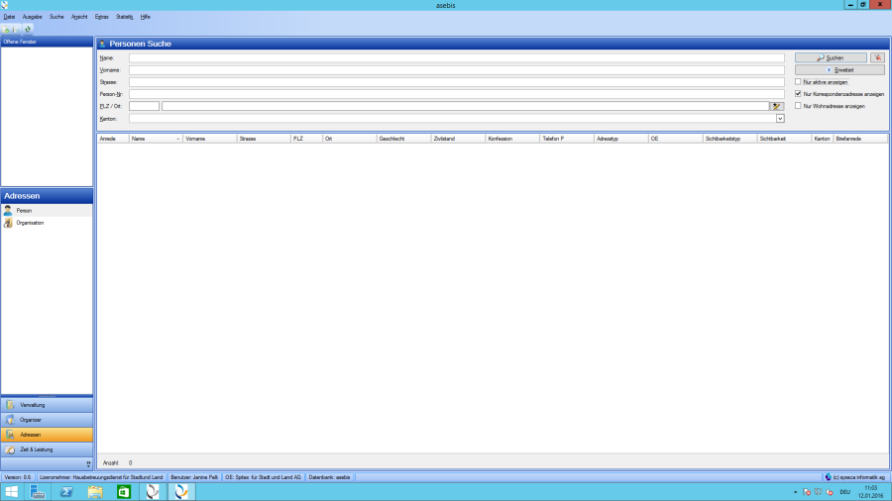Click the speaker volume tray icon
The height and width of the screenshot is (501, 892).
point(830,492)
